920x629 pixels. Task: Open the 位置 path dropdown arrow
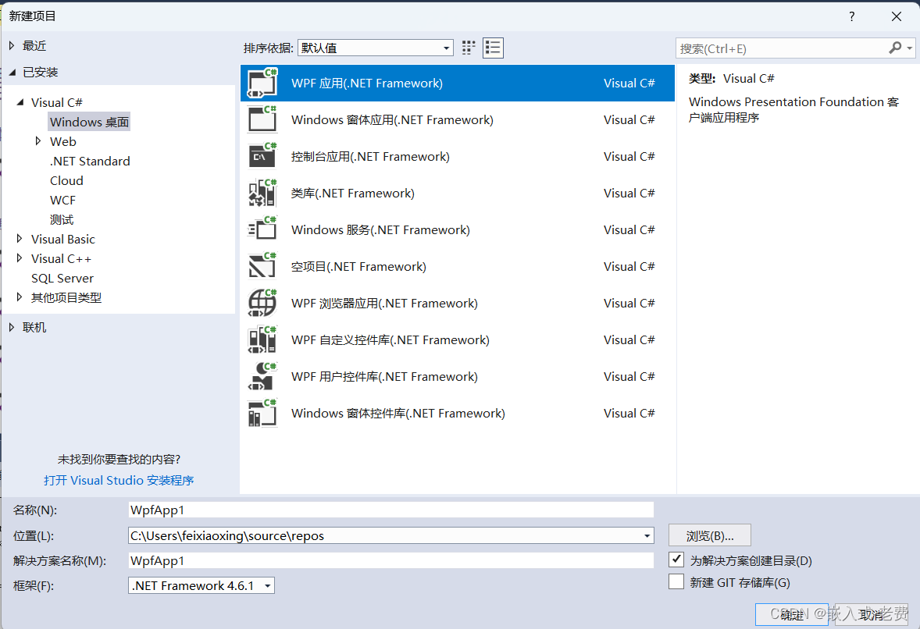[647, 536]
